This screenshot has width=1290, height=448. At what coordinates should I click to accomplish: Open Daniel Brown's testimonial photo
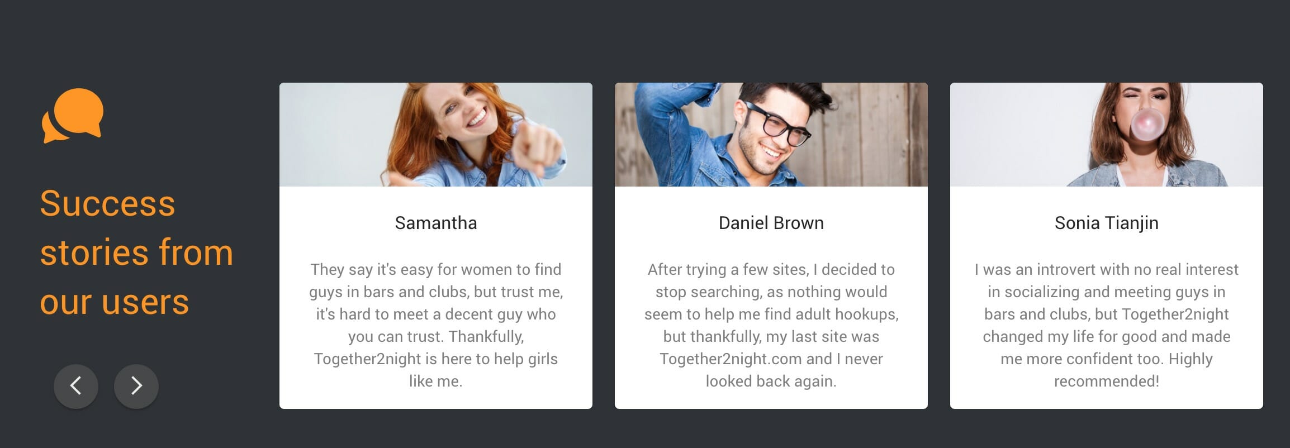tap(771, 135)
